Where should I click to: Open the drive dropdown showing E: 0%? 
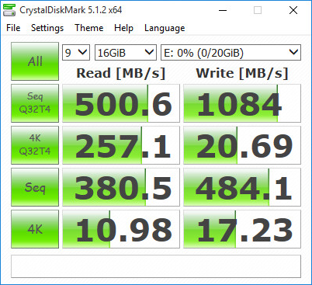231,53
